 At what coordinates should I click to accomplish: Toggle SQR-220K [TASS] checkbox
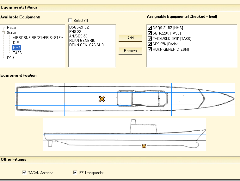coord(150,33)
